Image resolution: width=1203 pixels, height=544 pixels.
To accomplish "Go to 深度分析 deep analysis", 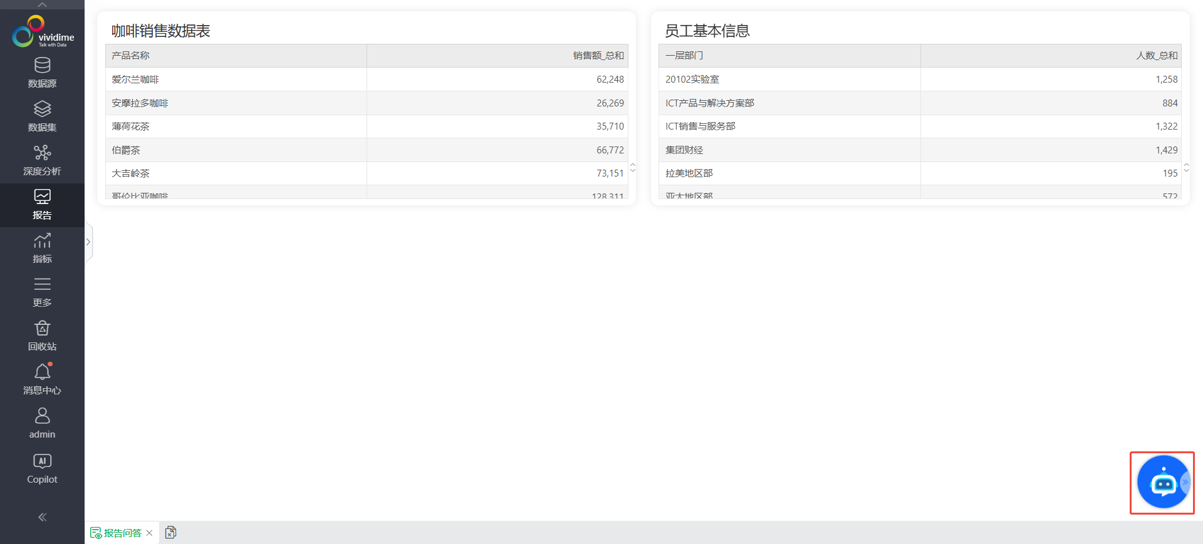I will click(x=42, y=161).
